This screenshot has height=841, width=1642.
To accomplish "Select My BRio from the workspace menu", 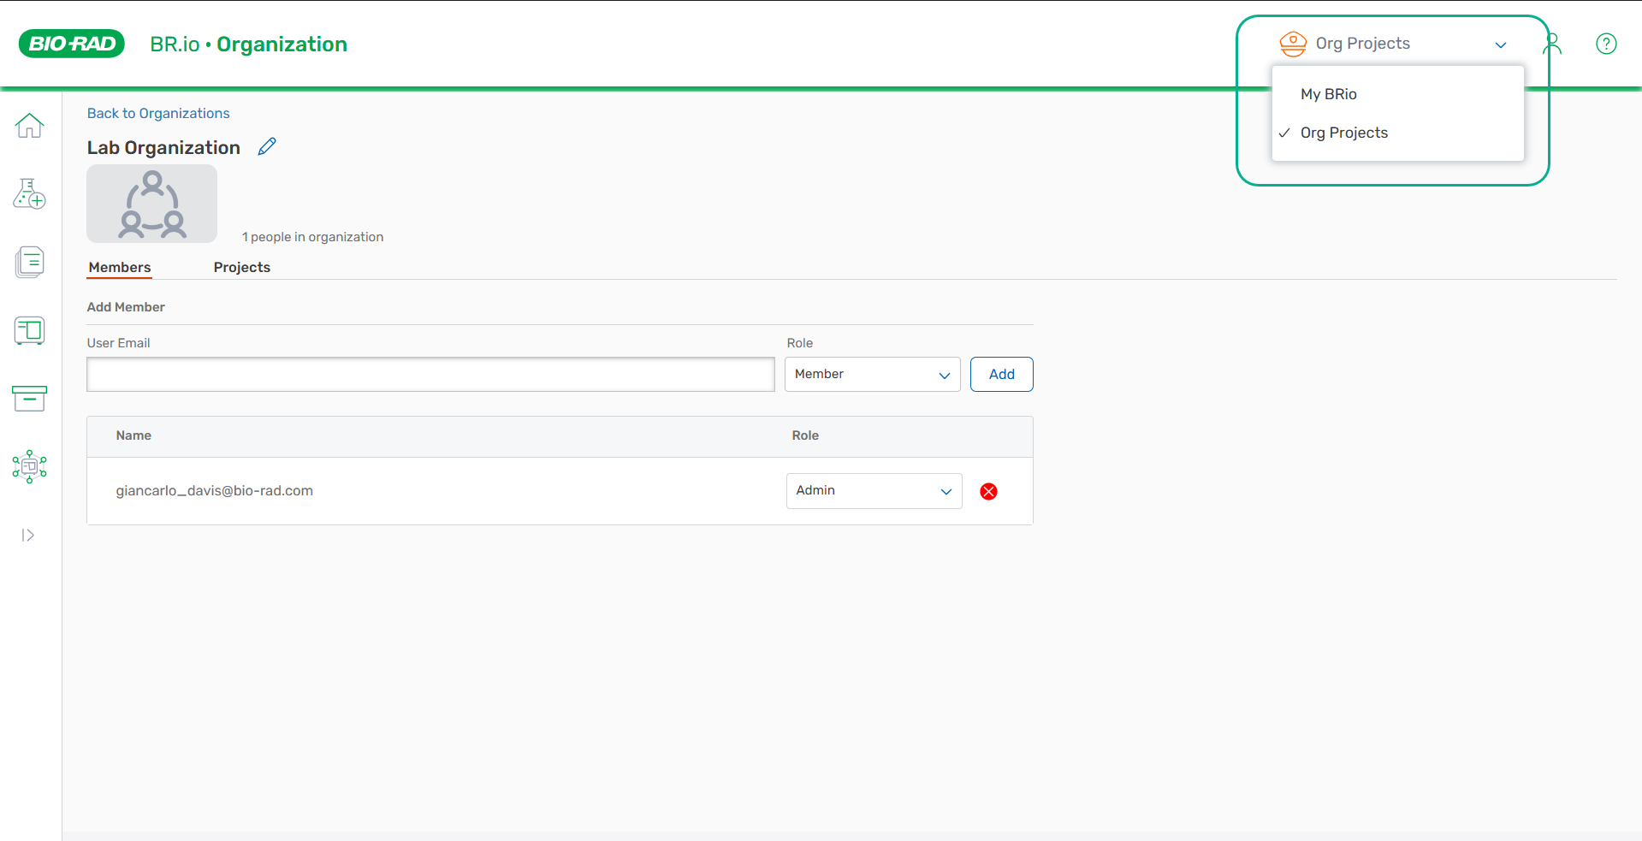I will tap(1328, 94).
